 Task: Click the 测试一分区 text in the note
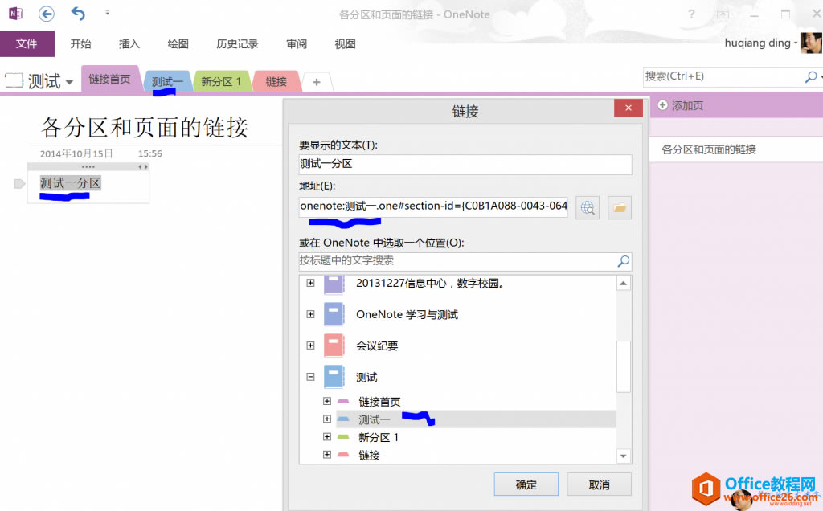click(71, 183)
